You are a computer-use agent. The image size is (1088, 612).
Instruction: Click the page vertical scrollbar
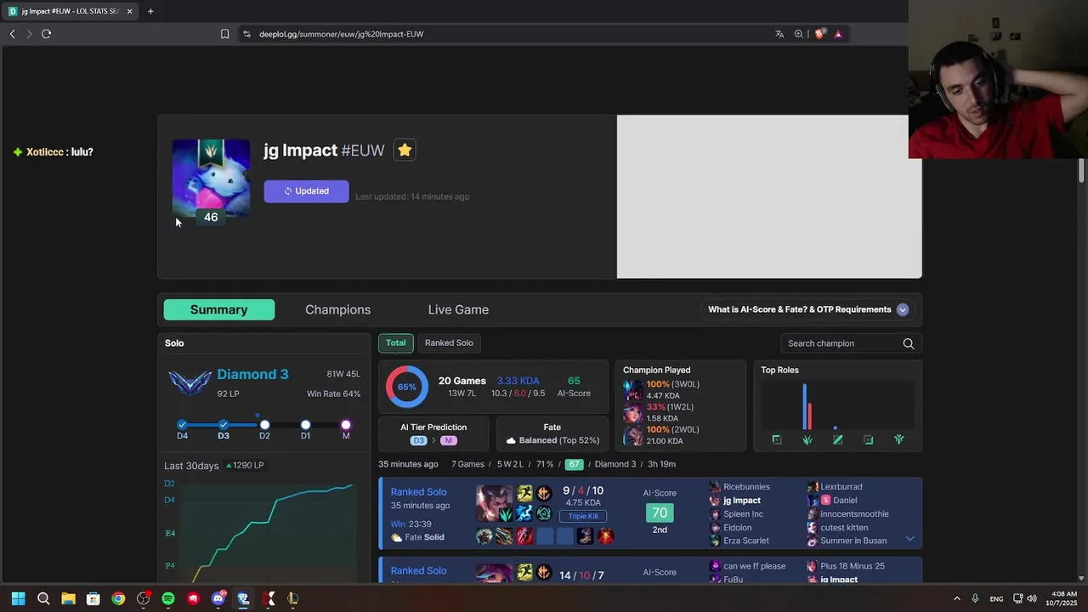click(x=1081, y=170)
